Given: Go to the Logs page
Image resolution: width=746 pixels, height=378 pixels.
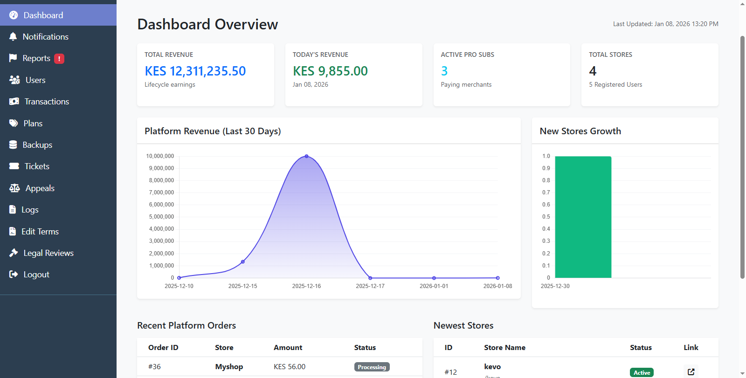Looking at the screenshot, I should tap(30, 210).
